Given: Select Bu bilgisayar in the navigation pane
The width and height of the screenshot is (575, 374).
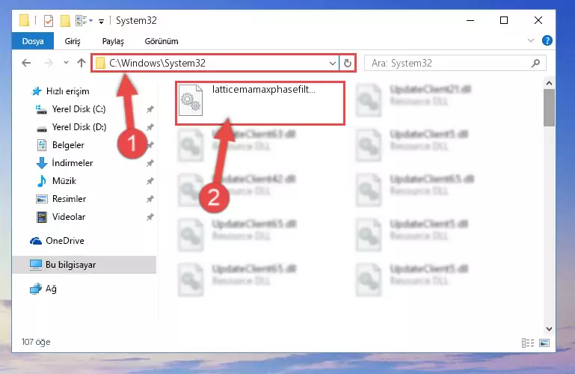Looking at the screenshot, I should click(x=70, y=265).
